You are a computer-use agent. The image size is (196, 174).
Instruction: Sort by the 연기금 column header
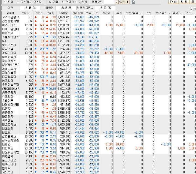pos(163,13)
